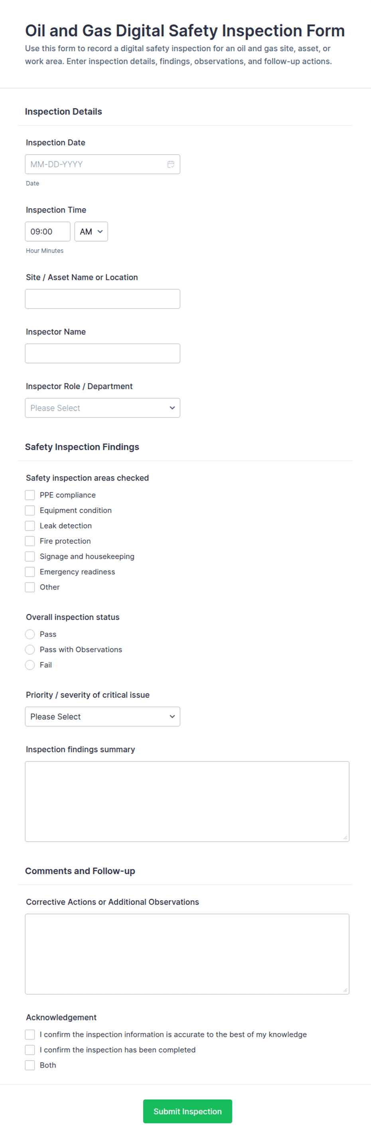Check the Both acknowledgement option

pos(30,1065)
